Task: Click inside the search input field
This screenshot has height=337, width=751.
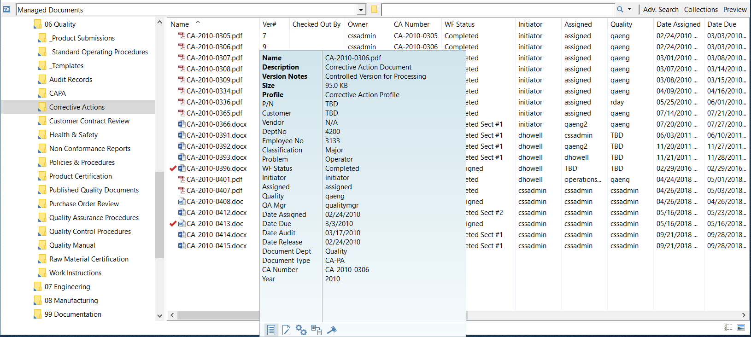Action: [x=498, y=10]
